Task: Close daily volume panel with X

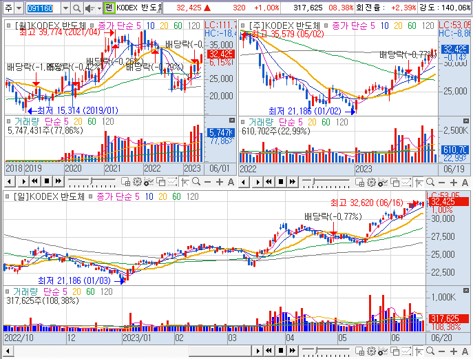Action: click(x=465, y=291)
